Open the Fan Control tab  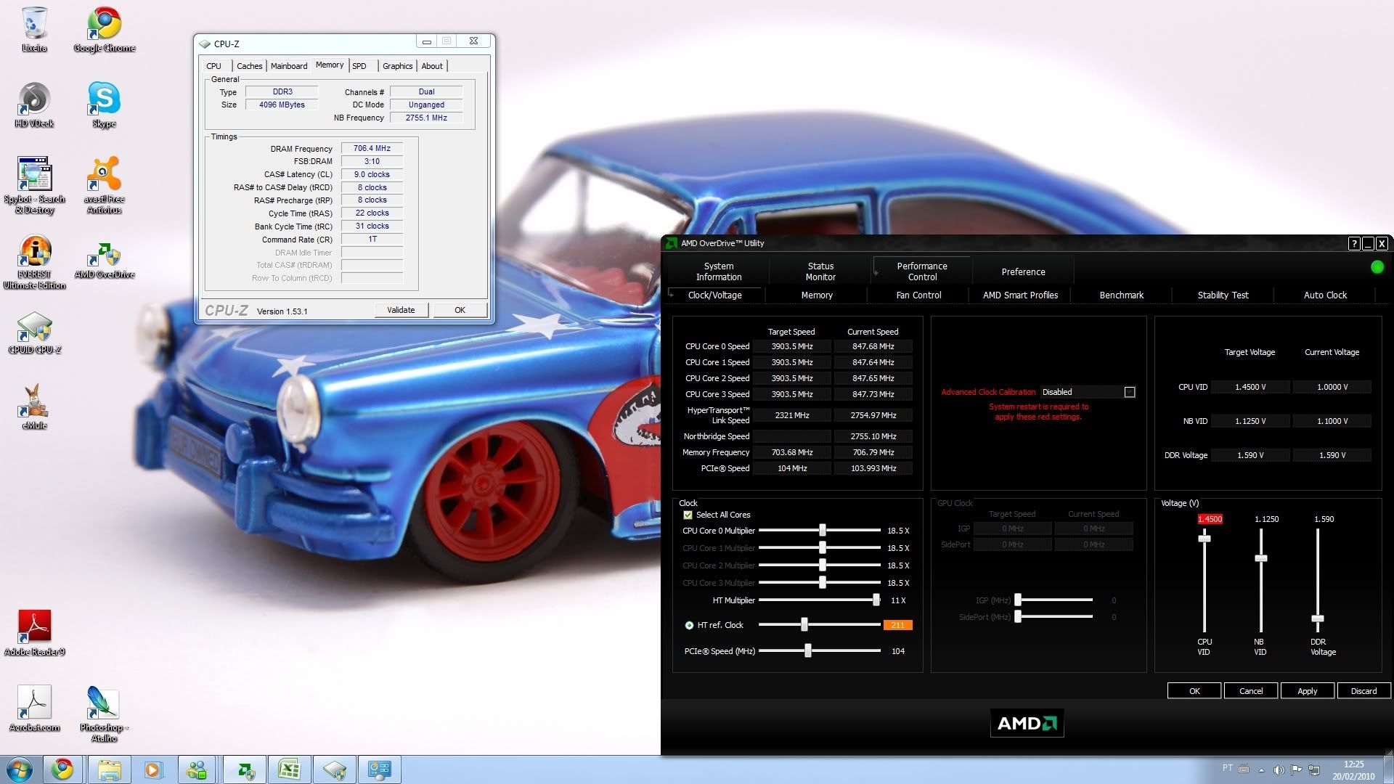point(918,295)
